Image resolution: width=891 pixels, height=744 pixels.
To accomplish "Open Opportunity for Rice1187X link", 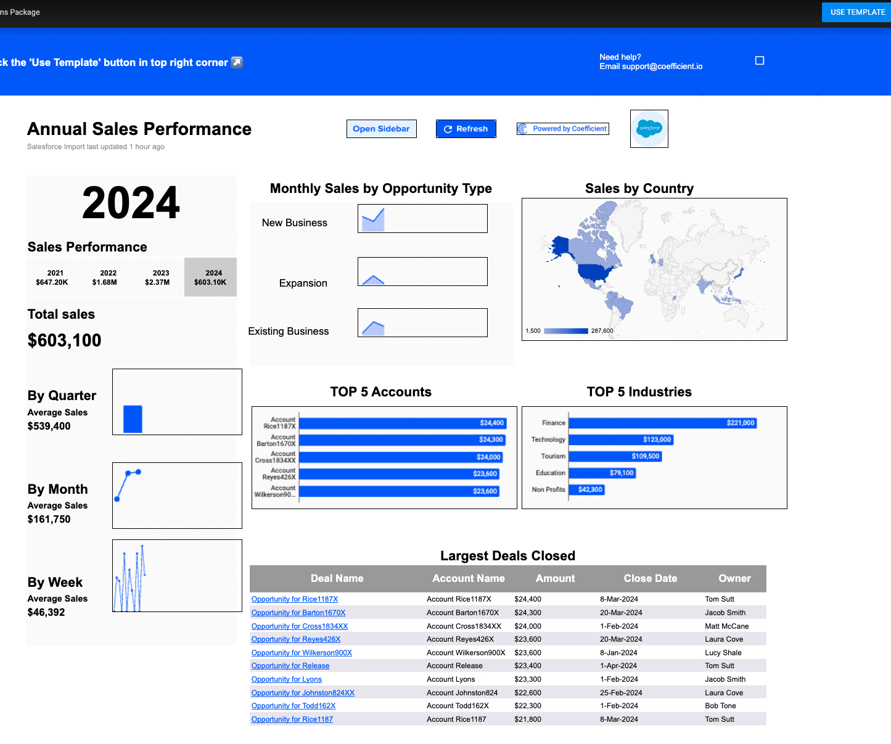I will pos(295,599).
